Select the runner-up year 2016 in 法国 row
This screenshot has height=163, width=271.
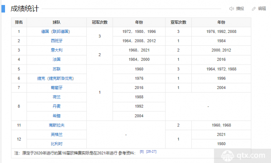[221, 59]
